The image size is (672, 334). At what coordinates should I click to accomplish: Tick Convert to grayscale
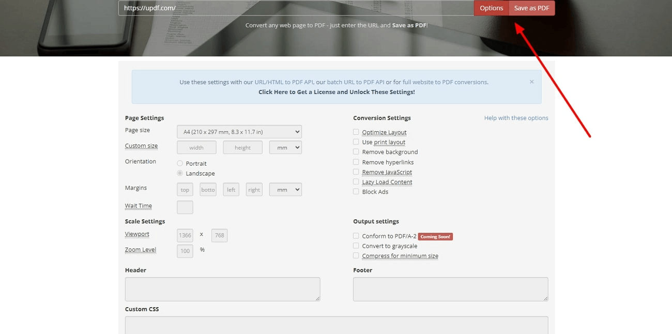(x=356, y=246)
